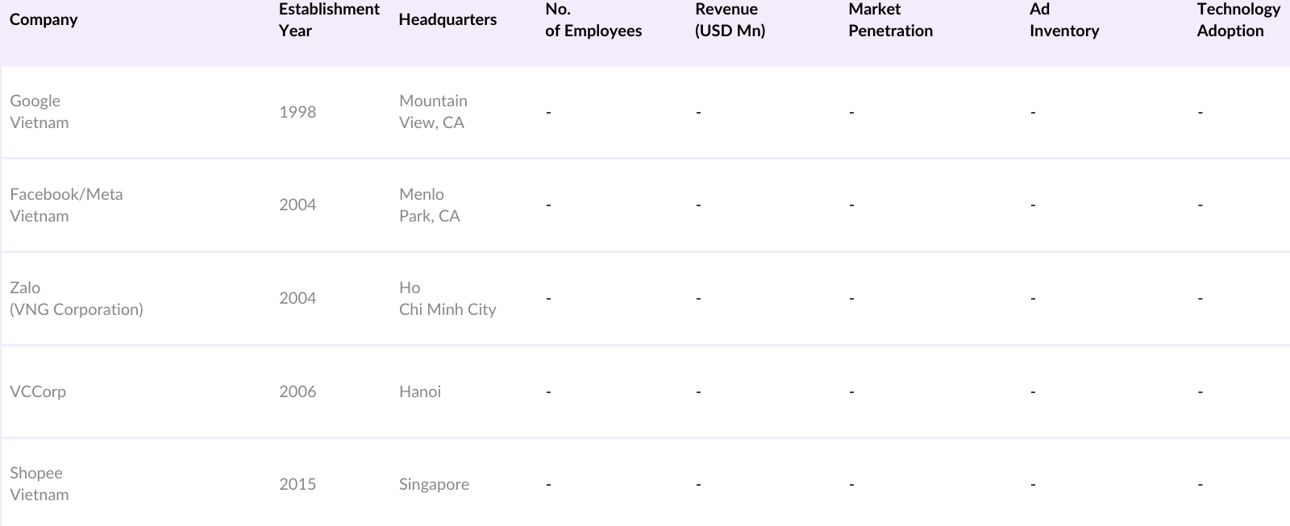Click the Headquarters column header
This screenshot has height=526, width=1290.
click(x=447, y=20)
